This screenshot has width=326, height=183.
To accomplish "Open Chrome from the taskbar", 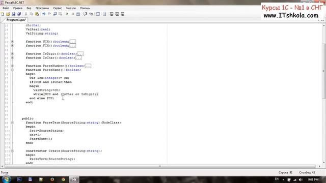I will point(63,179).
